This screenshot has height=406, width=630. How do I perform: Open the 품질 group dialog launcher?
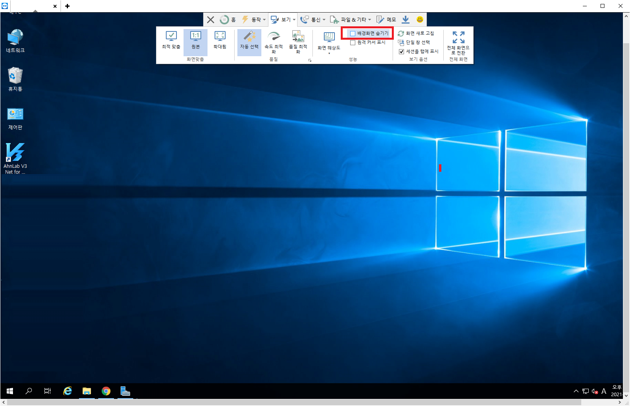[310, 60]
